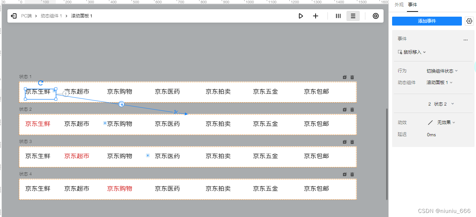The height and width of the screenshot is (217, 476).
Task: Switch to column layout view icon
Action: click(338, 16)
